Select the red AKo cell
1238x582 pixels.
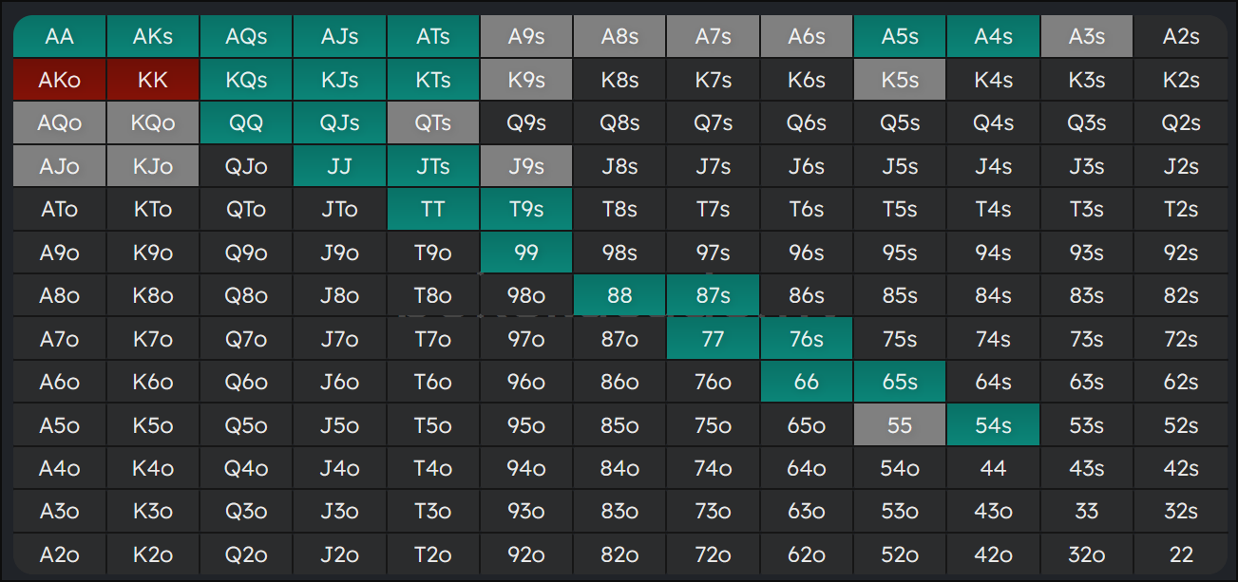point(60,81)
